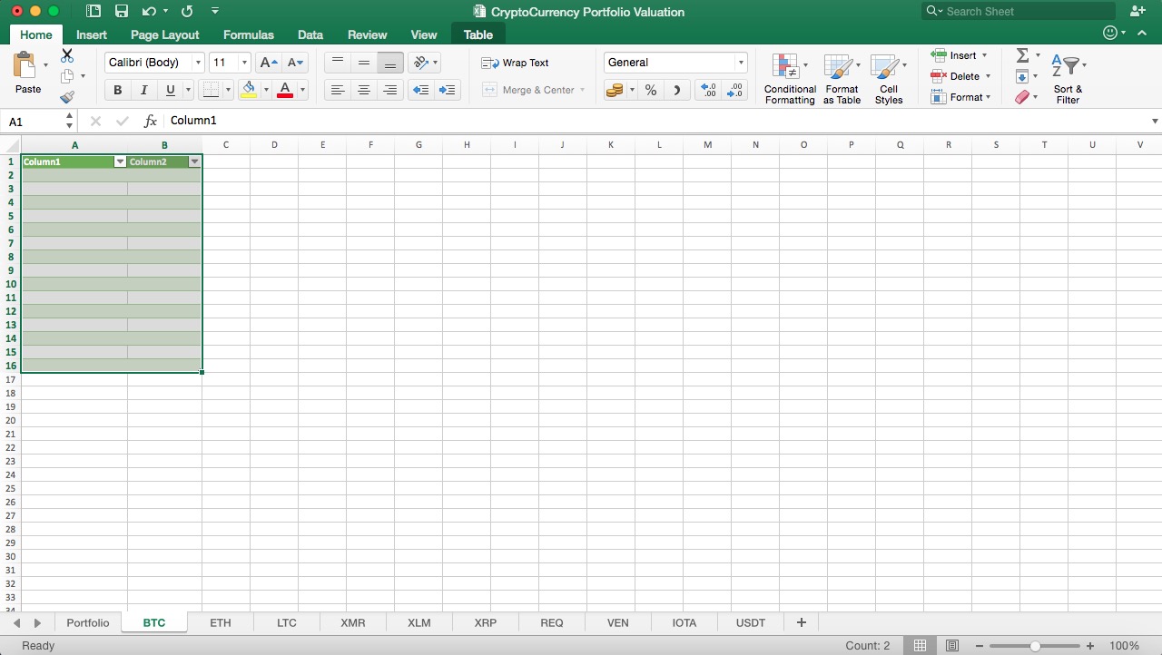The width and height of the screenshot is (1162, 655).
Task: Add a new sheet with the plus button
Action: pyautogui.click(x=801, y=622)
